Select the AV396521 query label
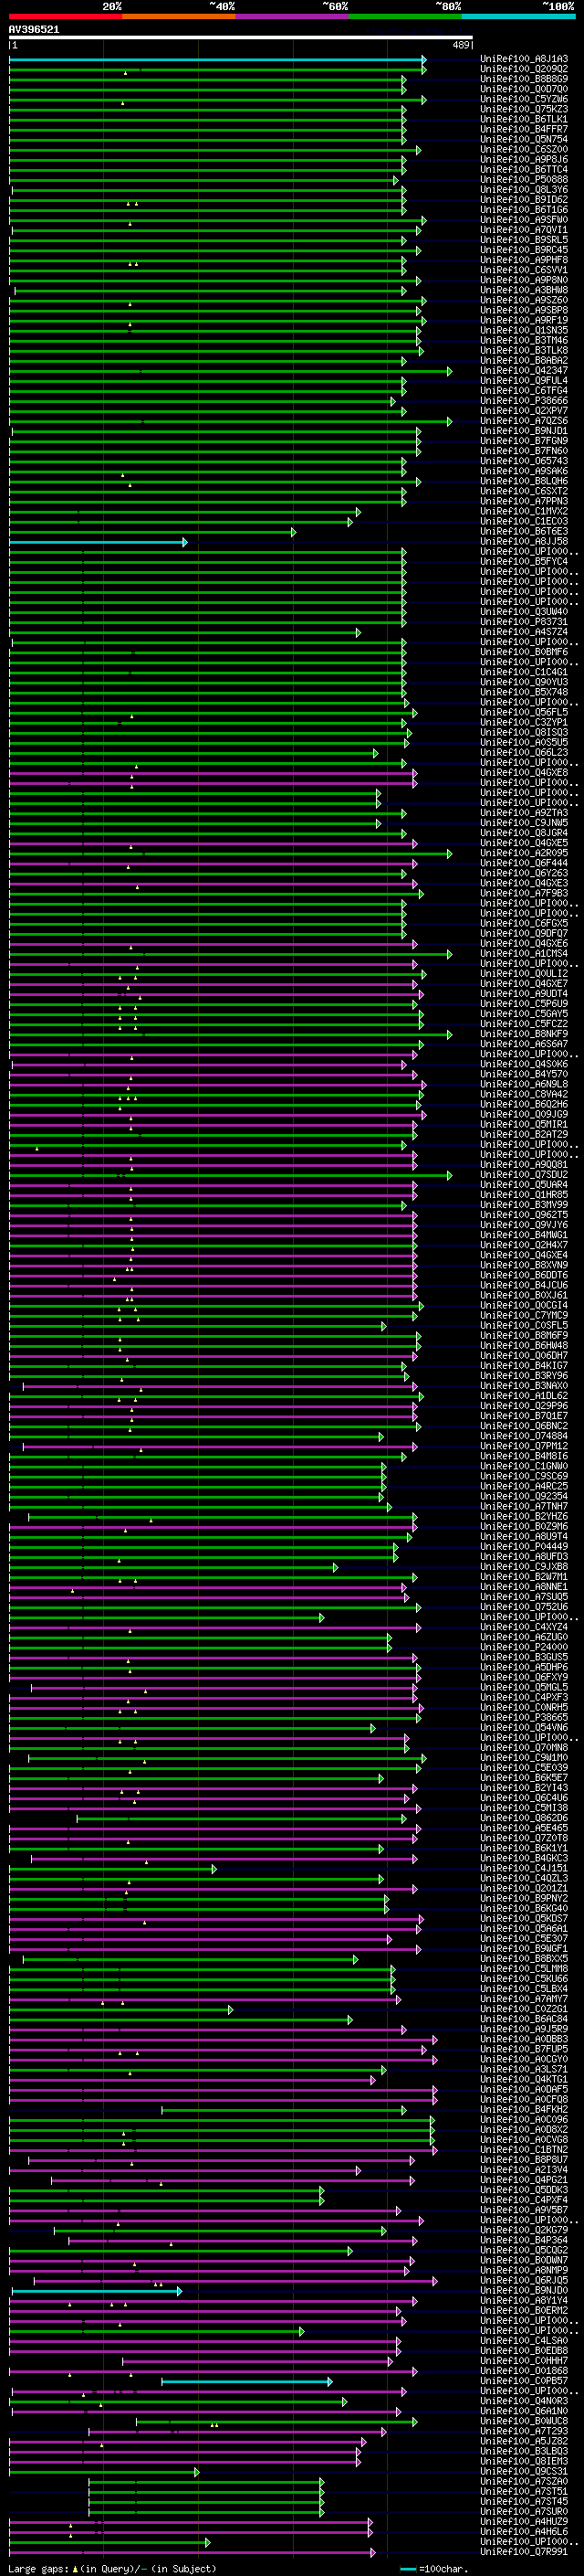This screenshot has height=2576, width=584. point(34,30)
